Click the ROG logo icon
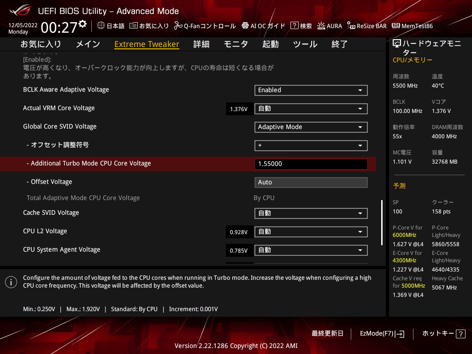 pos(20,10)
